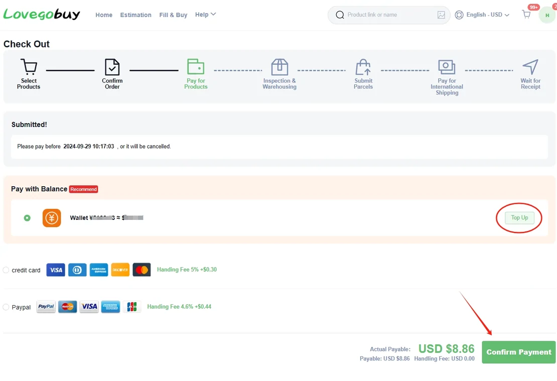
Task: Click the Confirm Order document icon
Action: pyautogui.click(x=112, y=67)
